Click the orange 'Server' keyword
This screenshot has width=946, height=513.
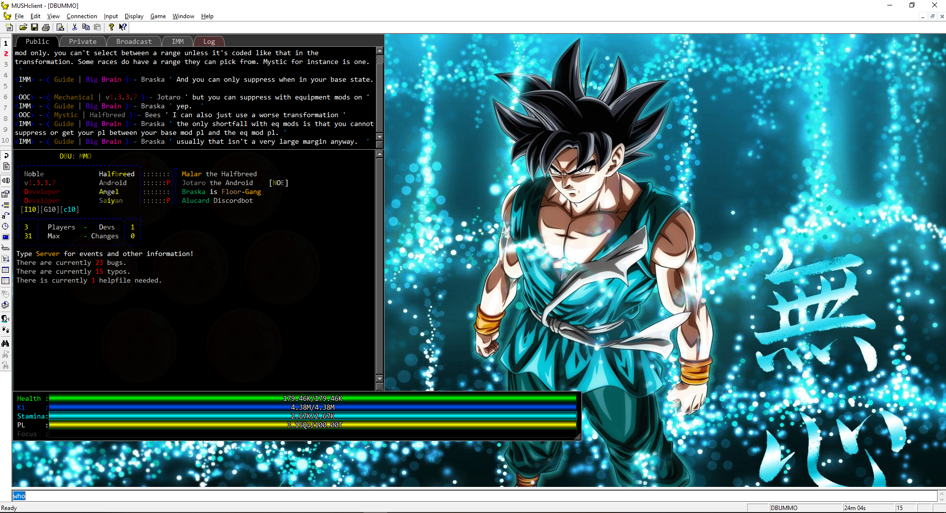(48, 254)
